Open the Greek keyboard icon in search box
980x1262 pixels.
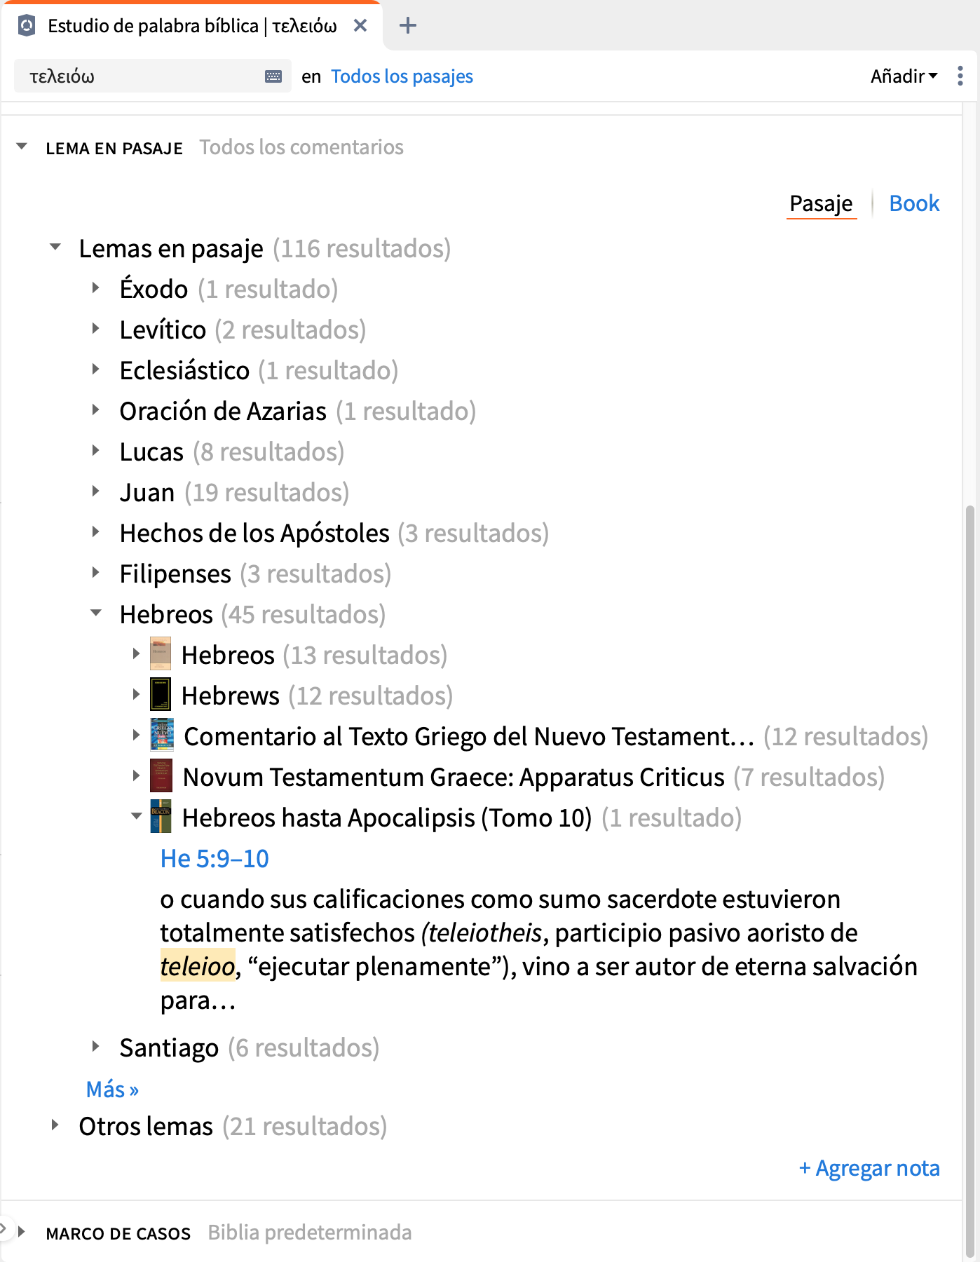point(273,76)
